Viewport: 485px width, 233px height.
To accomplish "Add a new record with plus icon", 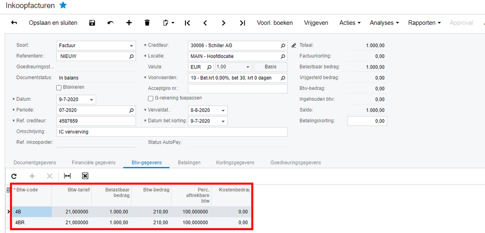I will pyautogui.click(x=129, y=23).
